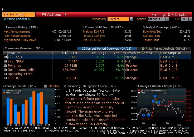Open the Source Standard dropdown
194x137 pixels.
167,19
